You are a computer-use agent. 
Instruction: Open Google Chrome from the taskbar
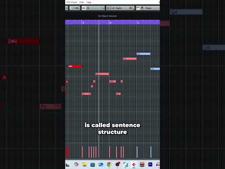click(x=109, y=164)
